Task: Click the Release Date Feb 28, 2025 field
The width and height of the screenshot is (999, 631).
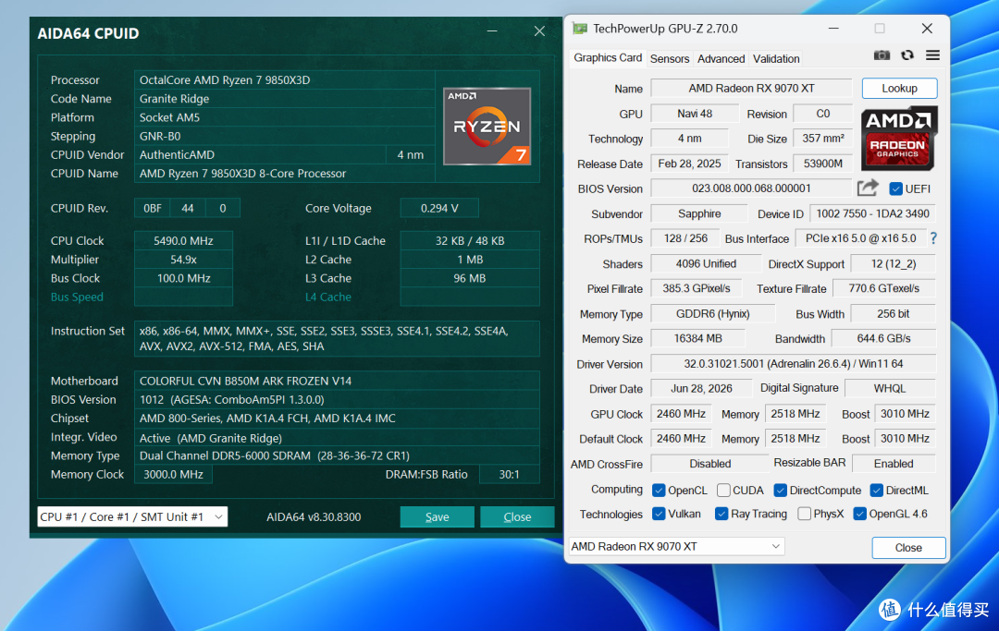Action: pos(689,164)
